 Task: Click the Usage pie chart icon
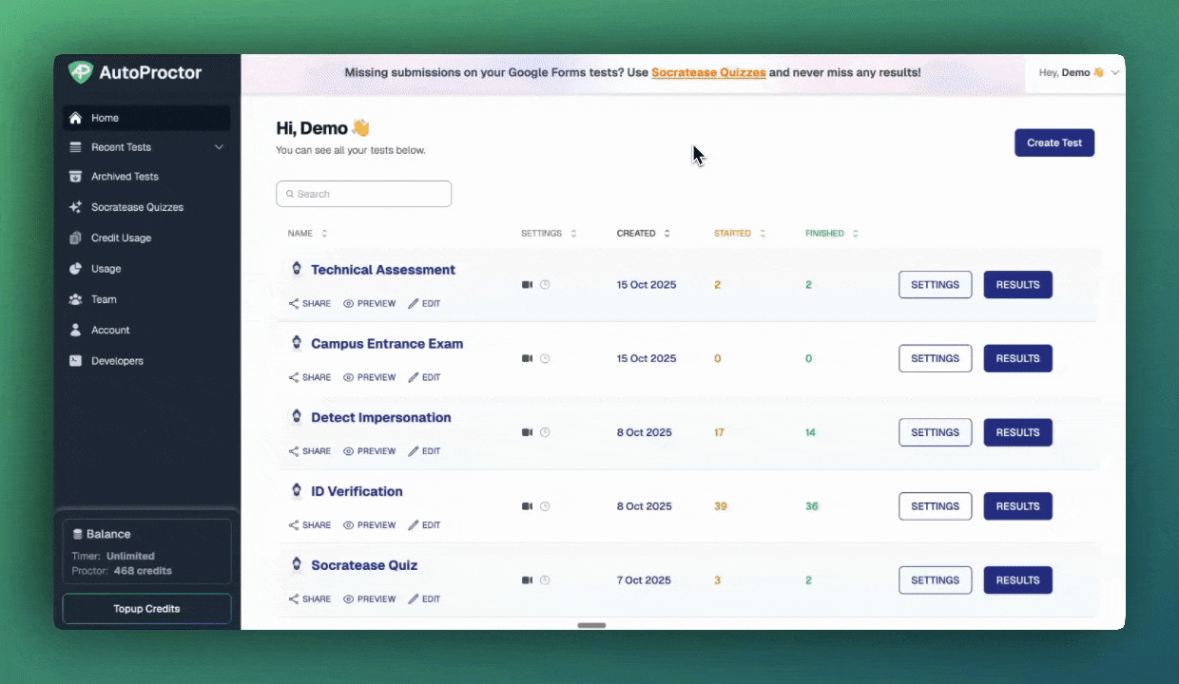tap(75, 269)
